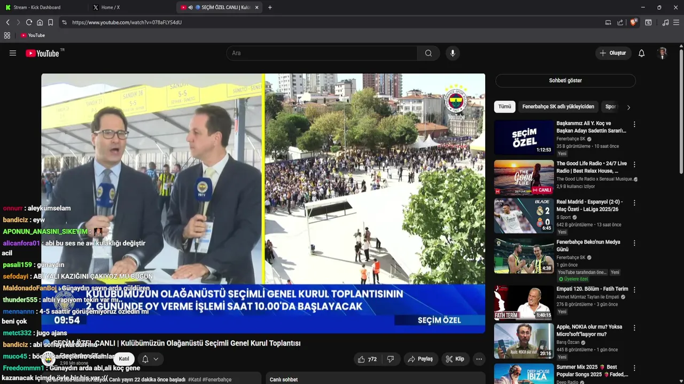The width and height of the screenshot is (684, 384).
Task: Click #Fenerbahçe hashtag below the video
Action: [x=217, y=380]
